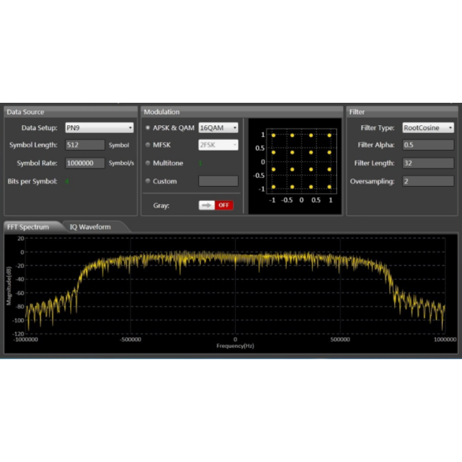Switch to the FFT Spectrum tab
462x462 pixels.
coord(28,227)
